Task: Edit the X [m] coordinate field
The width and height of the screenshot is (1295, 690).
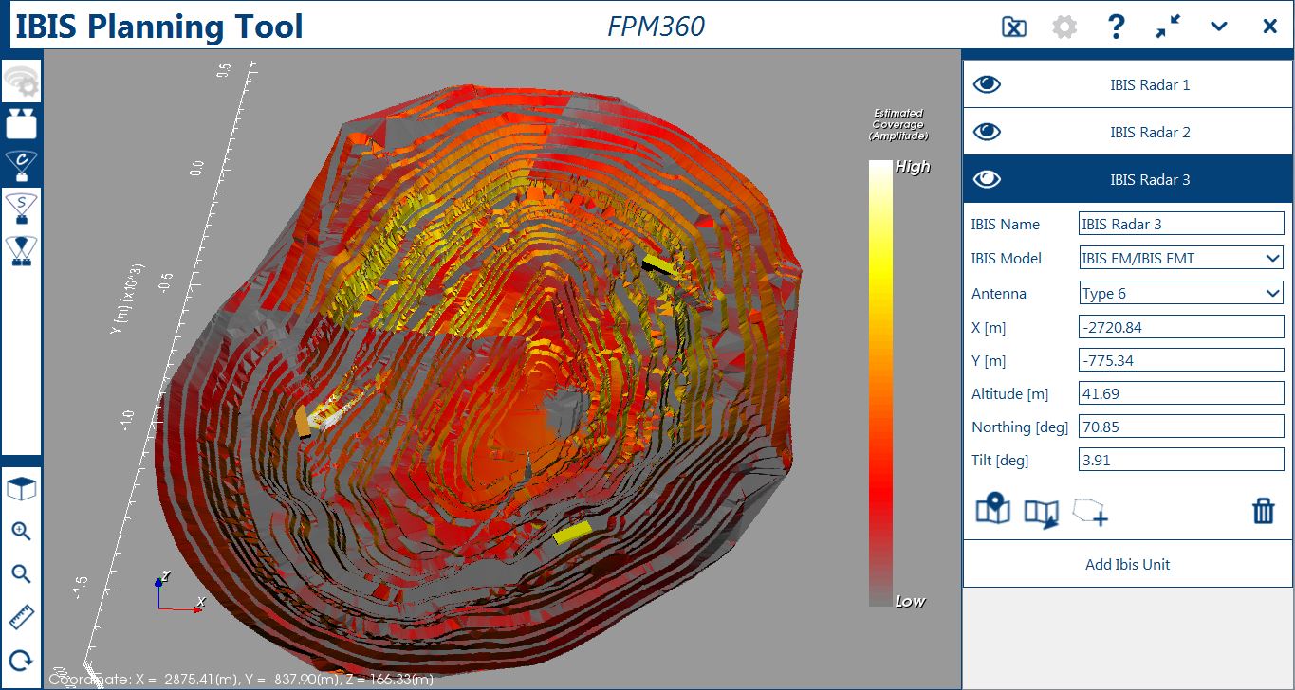Action: point(1182,327)
